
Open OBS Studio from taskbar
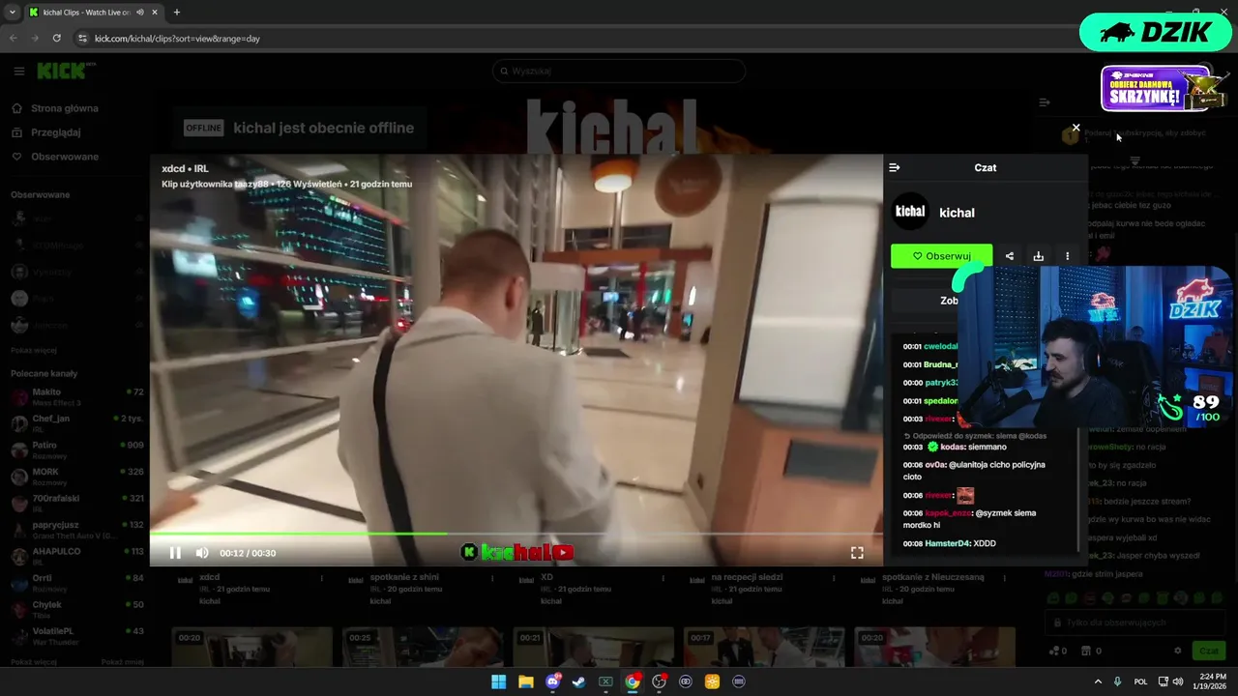[659, 681]
